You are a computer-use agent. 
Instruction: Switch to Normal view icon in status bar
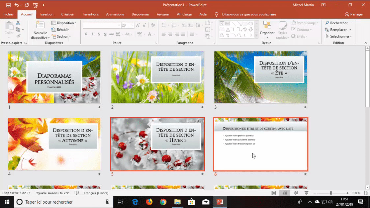click(x=274, y=193)
